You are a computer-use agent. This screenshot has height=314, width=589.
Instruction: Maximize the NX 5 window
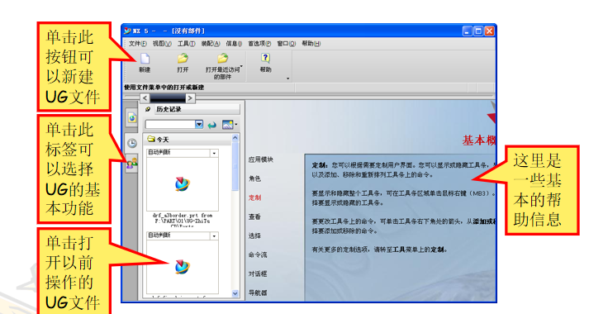[x=478, y=31]
